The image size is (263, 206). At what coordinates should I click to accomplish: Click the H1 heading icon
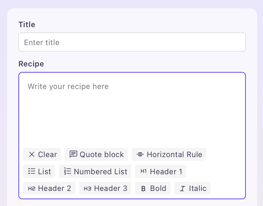(x=144, y=171)
